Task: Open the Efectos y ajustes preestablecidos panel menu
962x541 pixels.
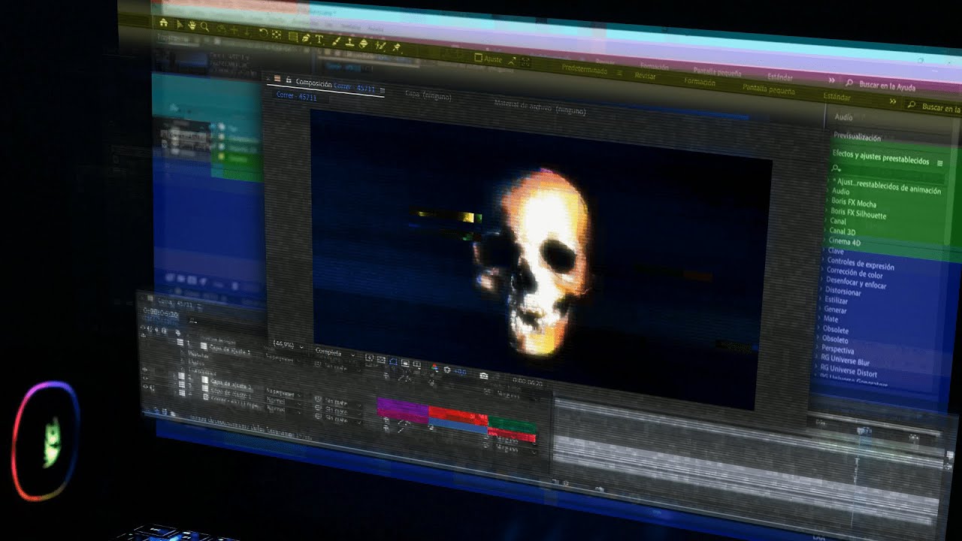Action: tap(939, 162)
